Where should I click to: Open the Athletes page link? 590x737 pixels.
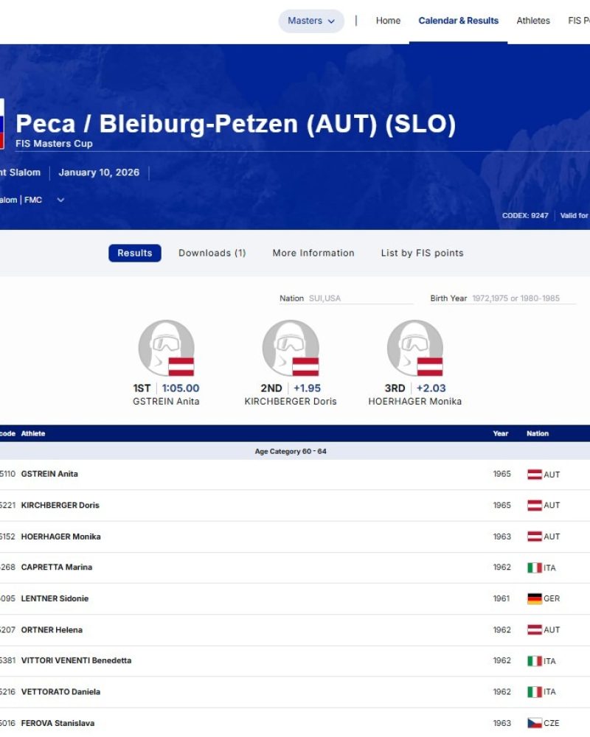[533, 21]
